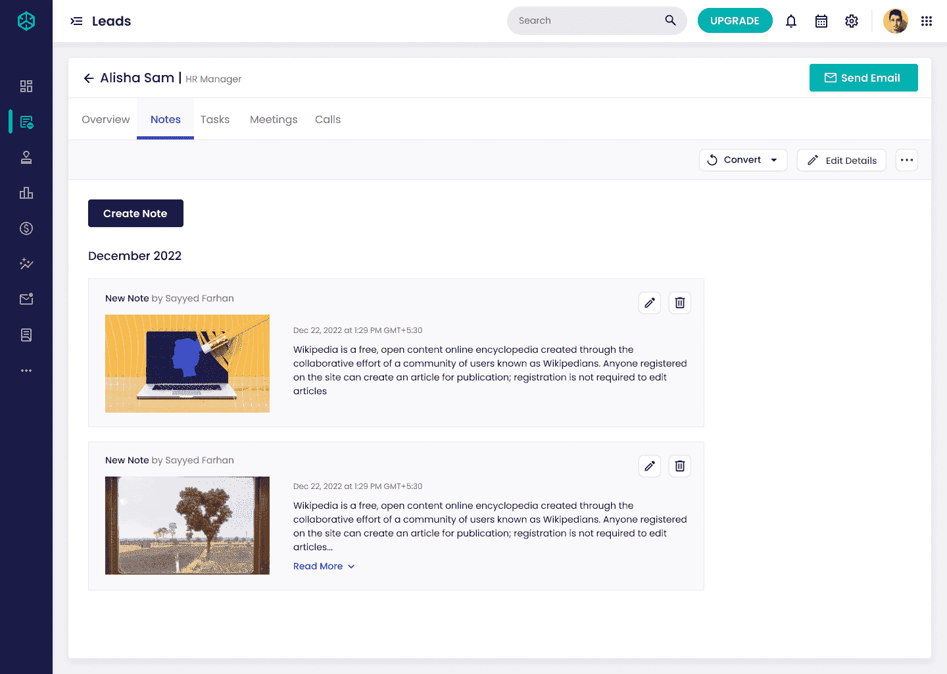Switch to the Overview tab
The width and height of the screenshot is (947, 674).
coord(106,119)
